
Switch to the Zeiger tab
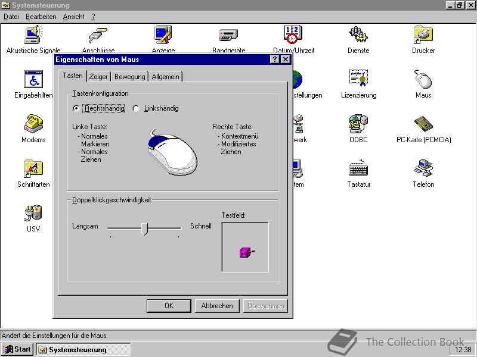(98, 77)
